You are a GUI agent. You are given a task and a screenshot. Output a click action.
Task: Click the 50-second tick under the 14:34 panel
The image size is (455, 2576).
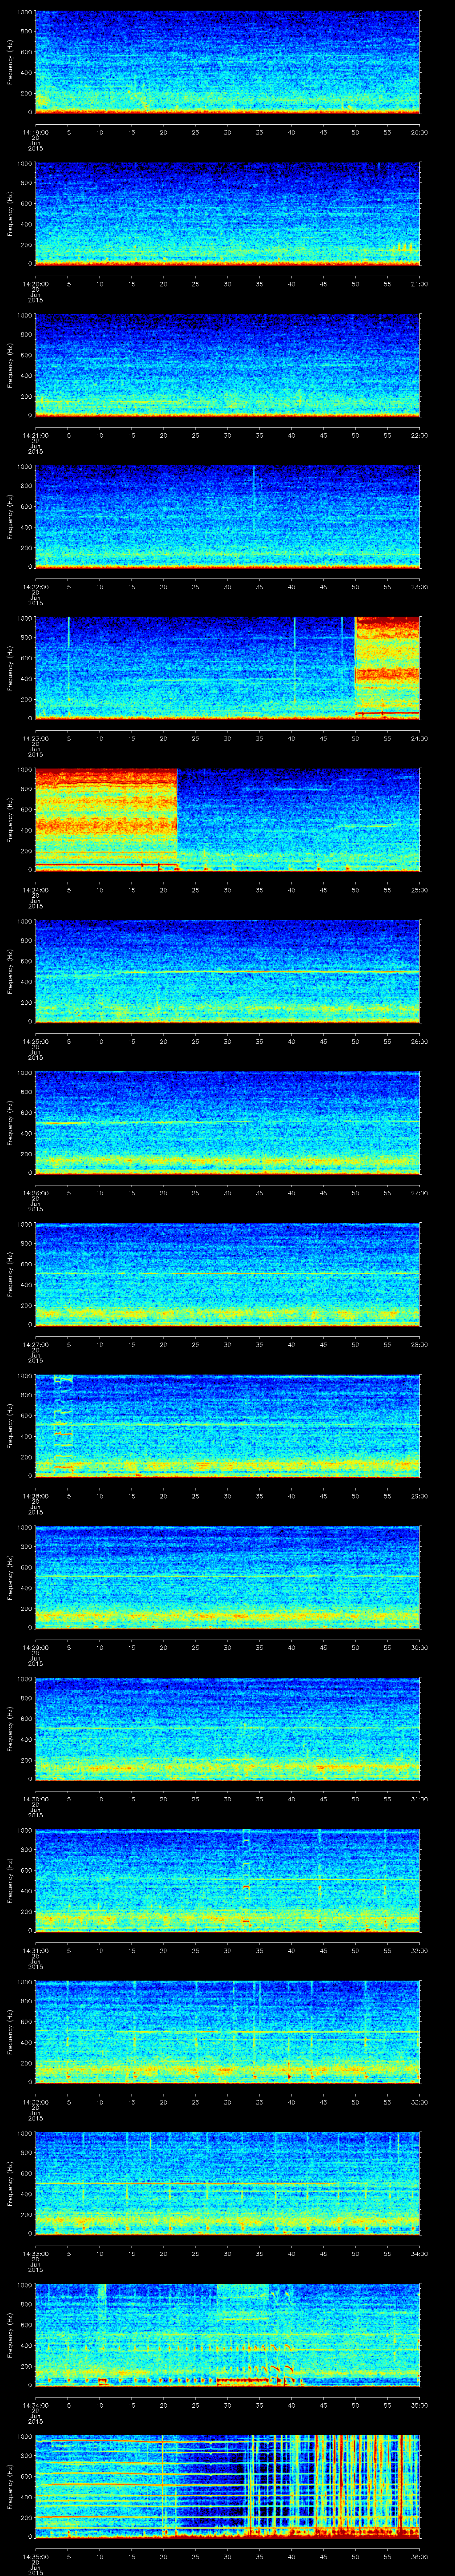point(355,2405)
